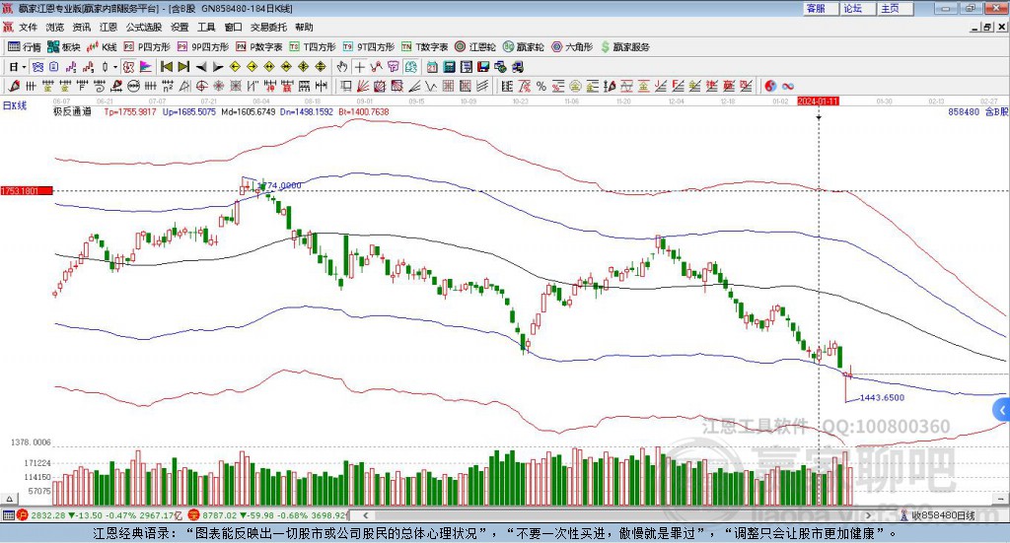Viewport: 1010px width, 543px height.
Task: Open the 工具 menu
Action: point(206,27)
